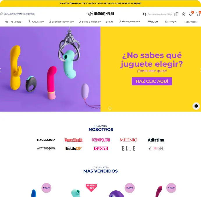201x197 pixels.
Task: Click the Cosmopolitan press logo
Action: tap(101, 140)
